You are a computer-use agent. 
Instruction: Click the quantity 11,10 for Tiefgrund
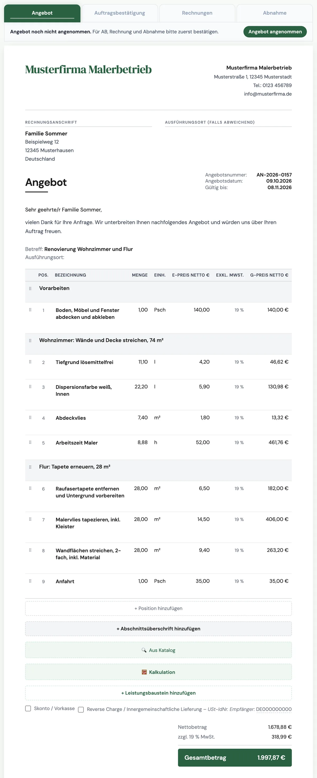(143, 362)
